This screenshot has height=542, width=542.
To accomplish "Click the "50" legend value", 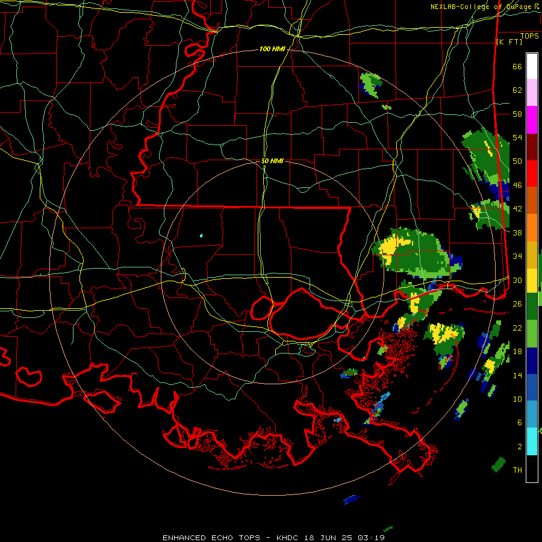I will pyautogui.click(x=517, y=161).
